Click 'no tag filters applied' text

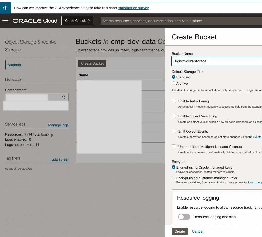click(19, 169)
